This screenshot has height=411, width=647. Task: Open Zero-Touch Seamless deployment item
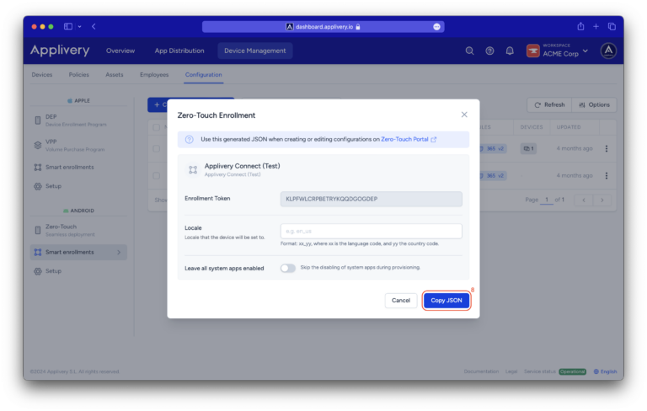click(x=78, y=230)
